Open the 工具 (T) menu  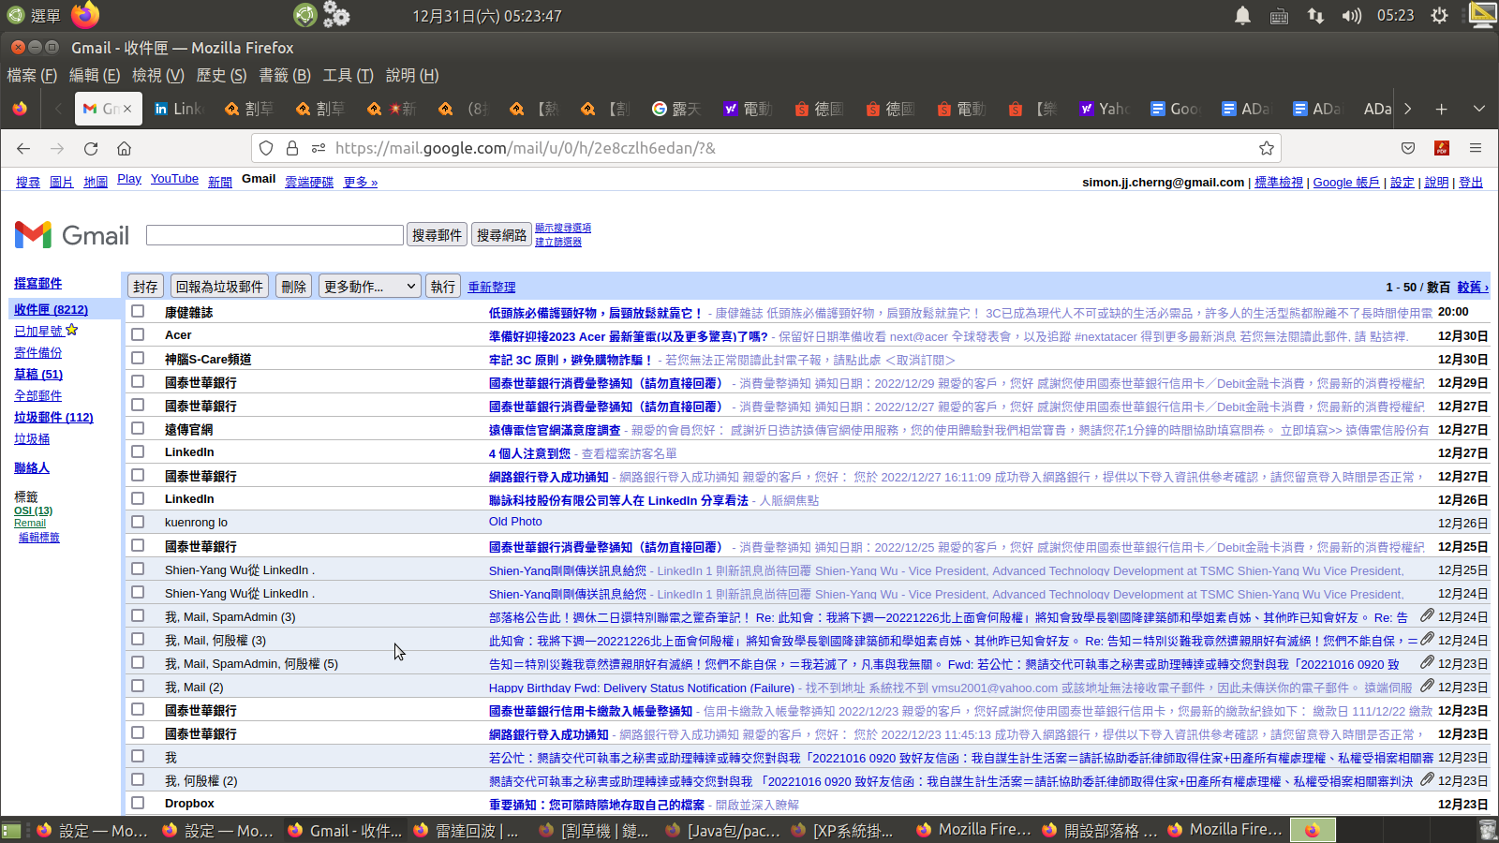[x=348, y=75]
